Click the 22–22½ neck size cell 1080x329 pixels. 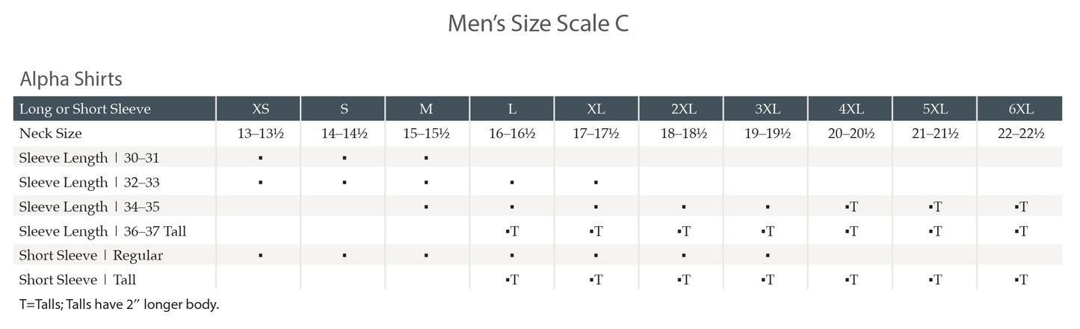coord(1021,134)
